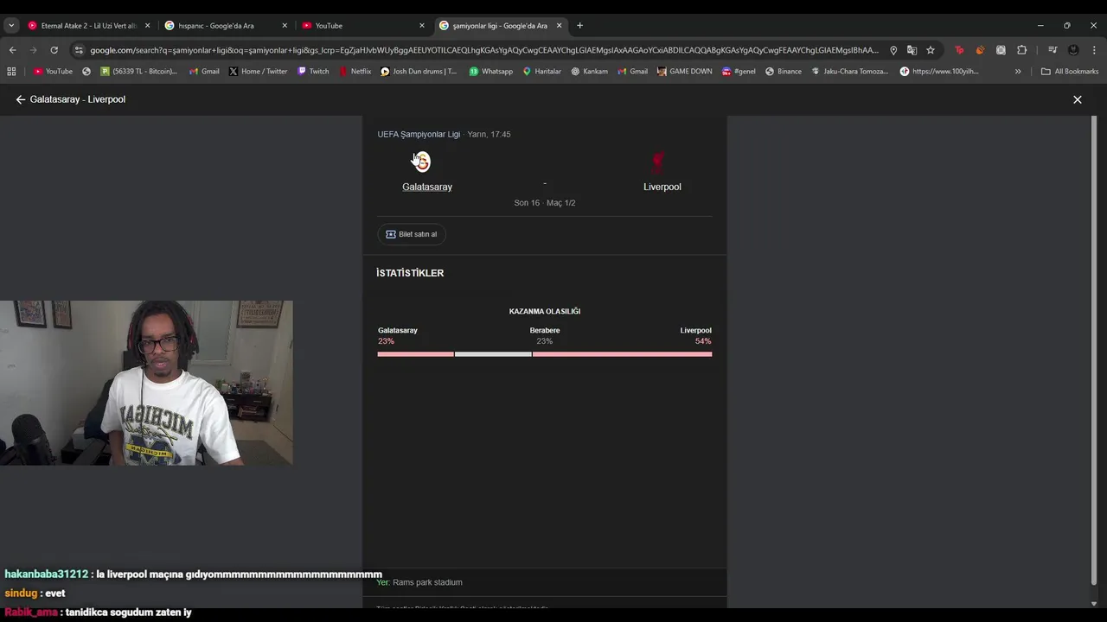
Task: Click the Galatasaray team logo
Action: (421, 162)
